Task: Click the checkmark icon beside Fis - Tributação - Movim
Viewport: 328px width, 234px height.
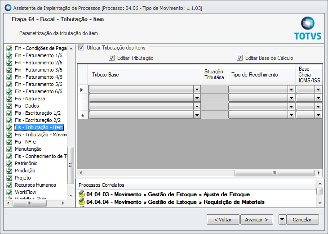Action: point(9,135)
